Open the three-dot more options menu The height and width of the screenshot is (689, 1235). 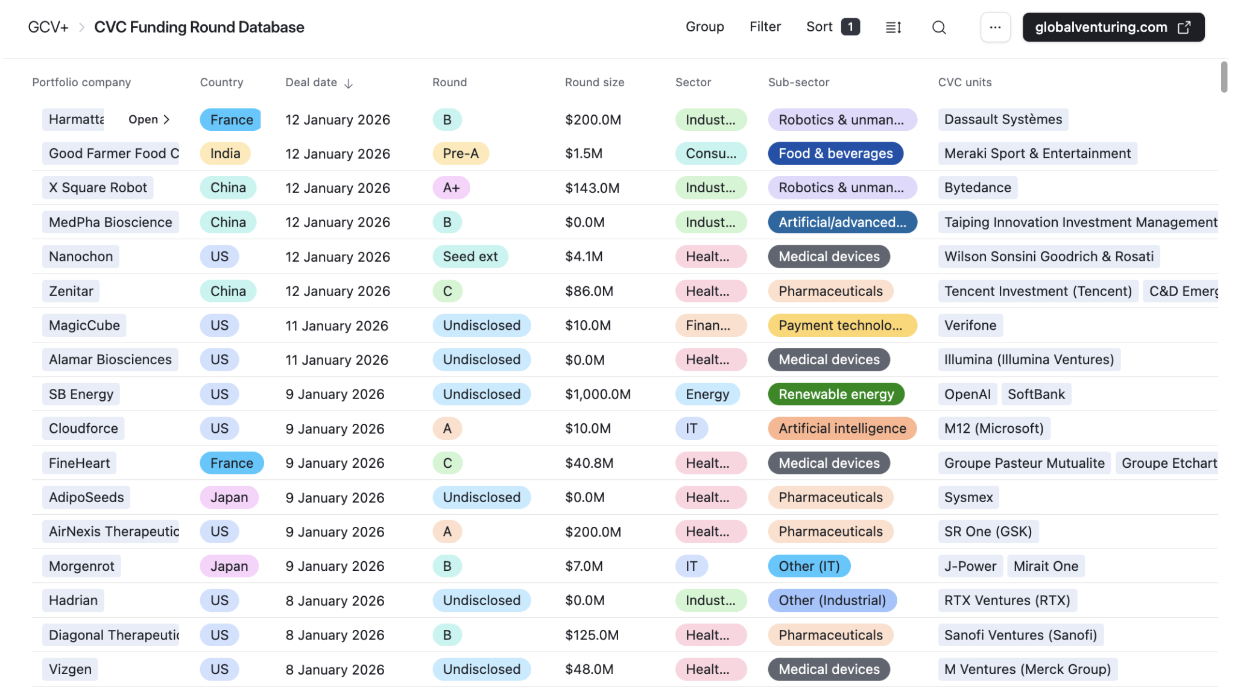[x=995, y=27]
